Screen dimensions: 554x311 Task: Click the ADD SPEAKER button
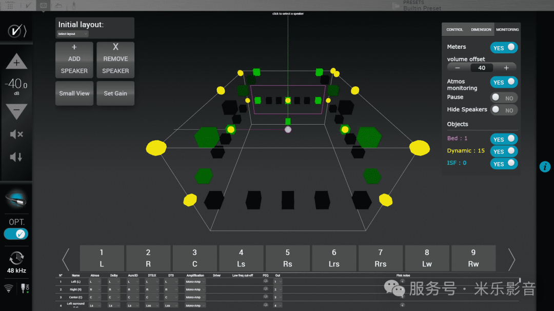point(74,60)
